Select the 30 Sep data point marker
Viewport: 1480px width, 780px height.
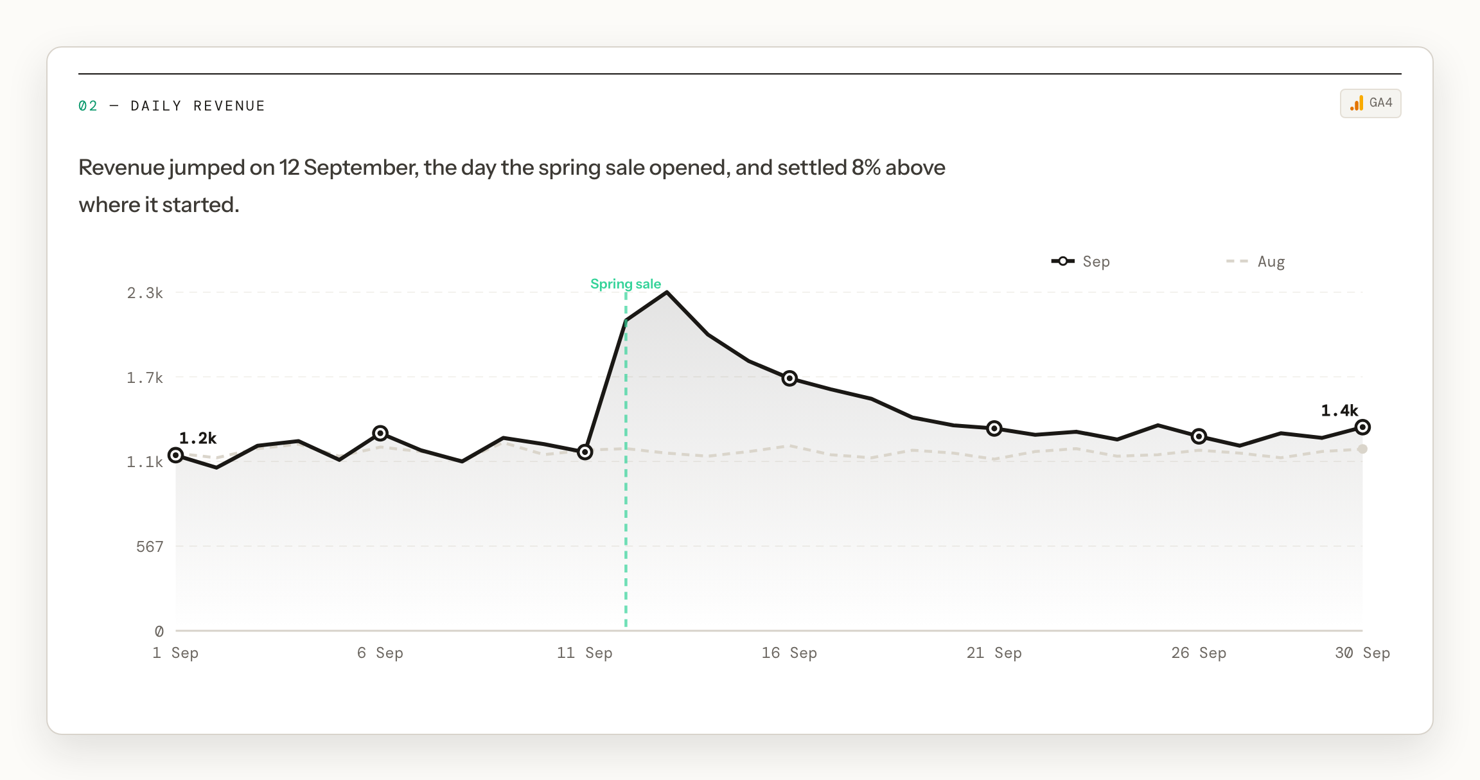[x=1362, y=427]
